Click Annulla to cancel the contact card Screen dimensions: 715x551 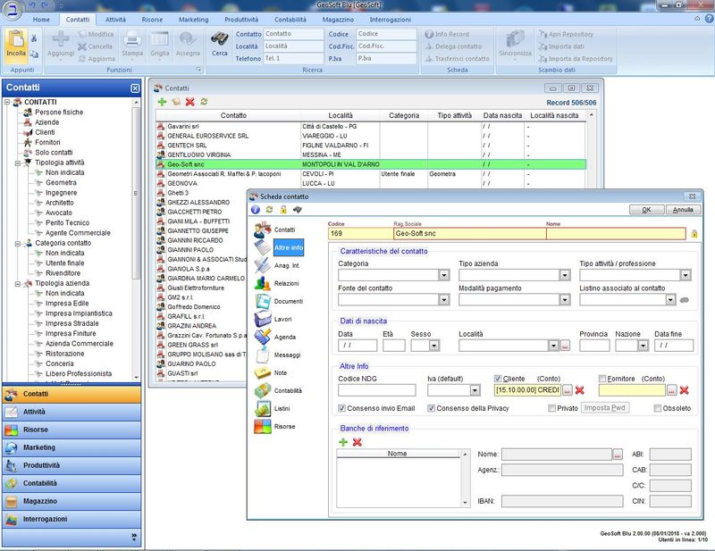point(683,210)
